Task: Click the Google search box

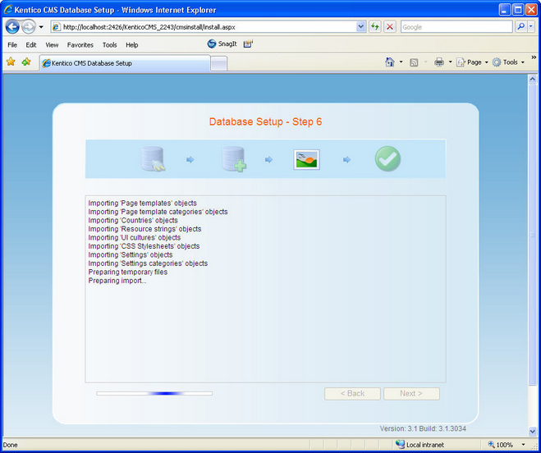Action: point(456,27)
